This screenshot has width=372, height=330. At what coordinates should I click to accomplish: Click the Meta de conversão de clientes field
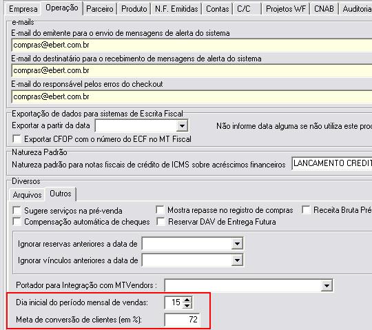pyautogui.click(x=182, y=320)
